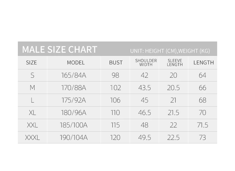Click model value 175/92A
Viewport: 235px width, 171px height.
[74, 100]
